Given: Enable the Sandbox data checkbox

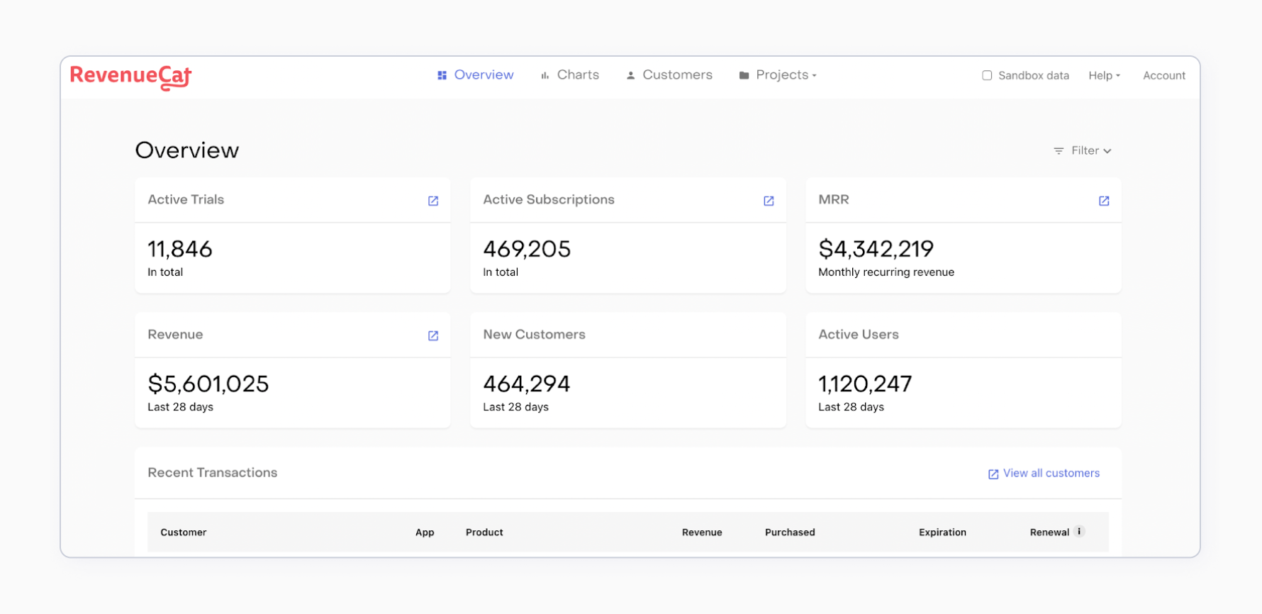Looking at the screenshot, I should point(987,75).
